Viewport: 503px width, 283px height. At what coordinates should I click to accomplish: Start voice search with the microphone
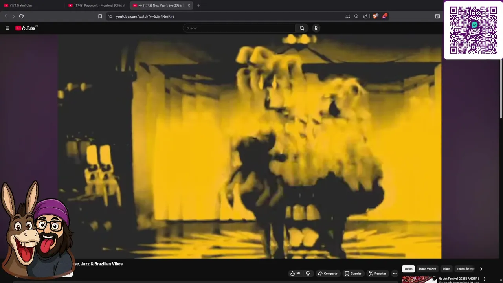click(316, 28)
